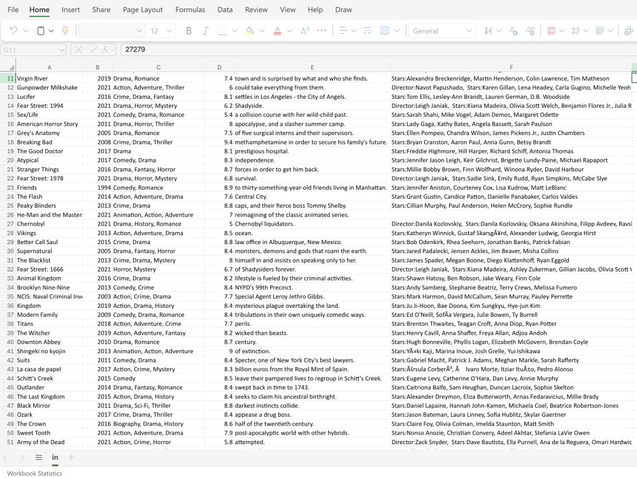Click the Paste clipboard icon
Viewport: 637px width, 478px height.
(x=41, y=31)
